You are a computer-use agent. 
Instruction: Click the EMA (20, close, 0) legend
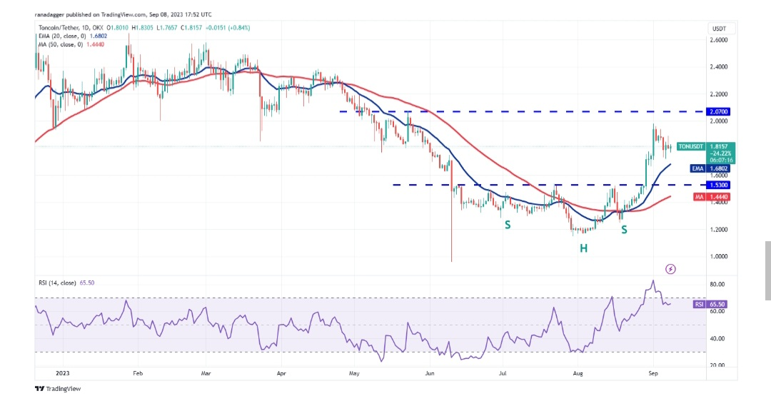(x=73, y=36)
